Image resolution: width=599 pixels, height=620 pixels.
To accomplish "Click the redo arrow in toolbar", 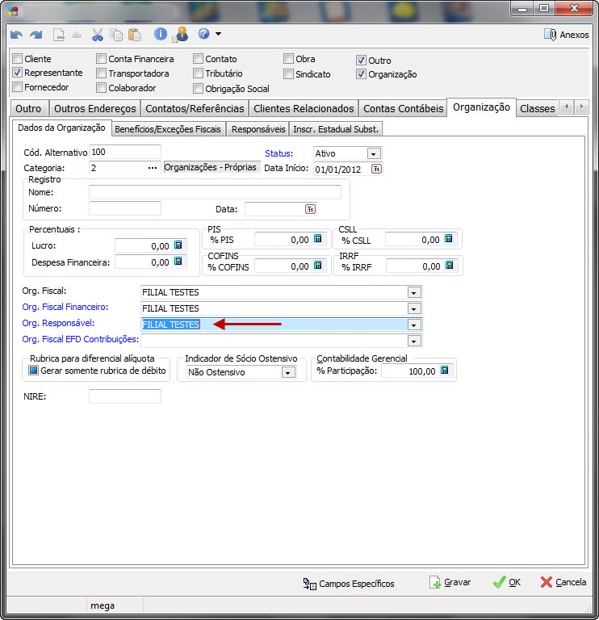I will click(x=36, y=34).
